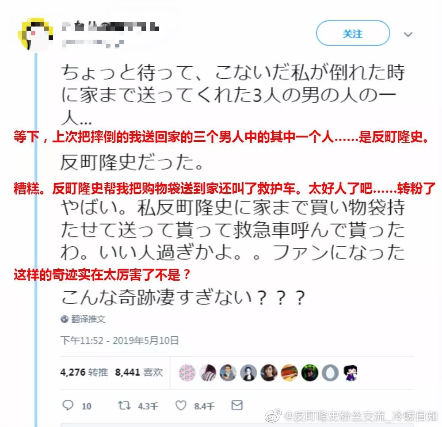View the 4,276 转推 retweet list

pyautogui.click(x=84, y=372)
